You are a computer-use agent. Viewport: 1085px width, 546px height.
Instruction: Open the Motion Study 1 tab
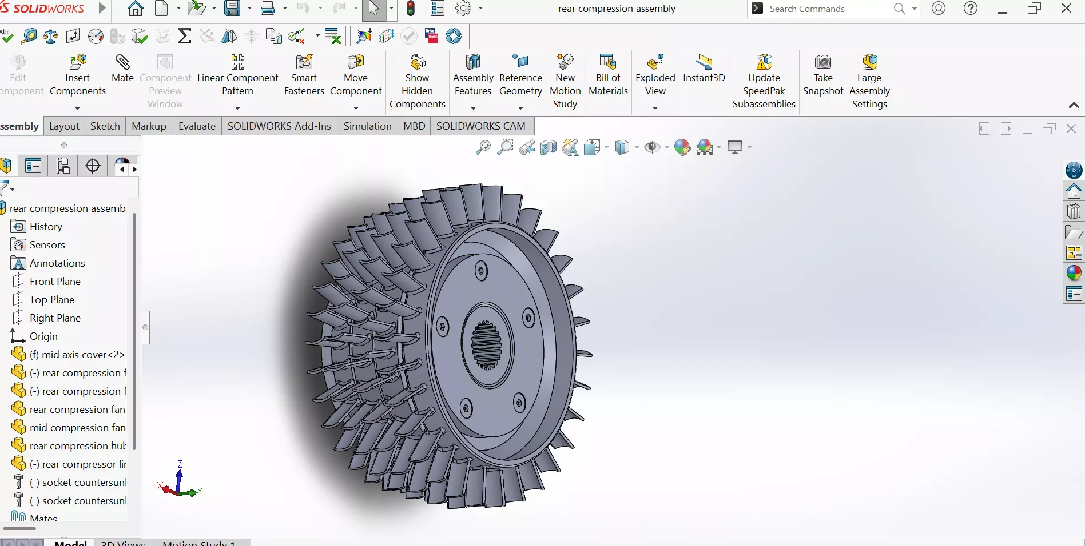[198, 543]
